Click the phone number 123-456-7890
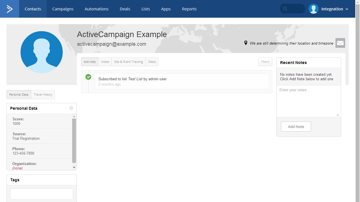360x202 pixels. pyautogui.click(x=23, y=153)
